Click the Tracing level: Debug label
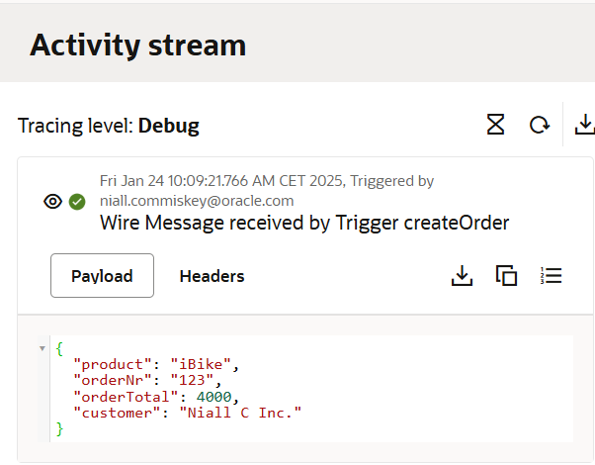The height and width of the screenshot is (465, 595). click(109, 126)
